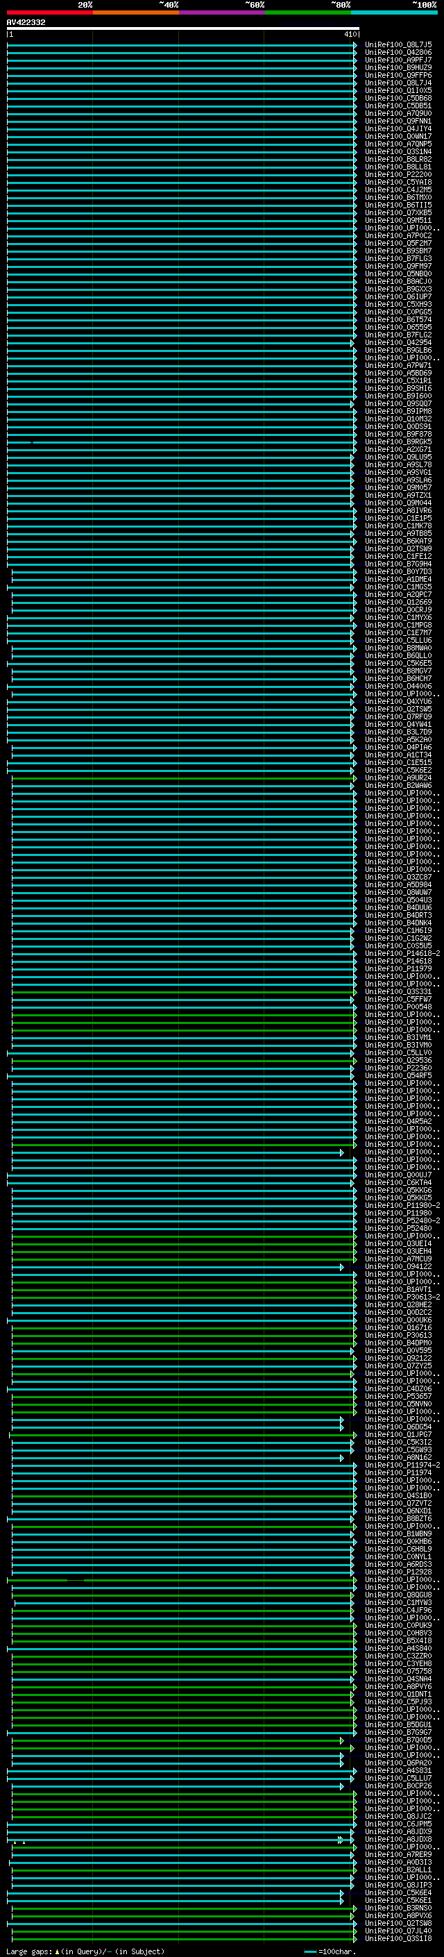The image size is (444, 1957).
Task: Select the UniRef100_P11980-2 label
Action: coord(403,1206)
